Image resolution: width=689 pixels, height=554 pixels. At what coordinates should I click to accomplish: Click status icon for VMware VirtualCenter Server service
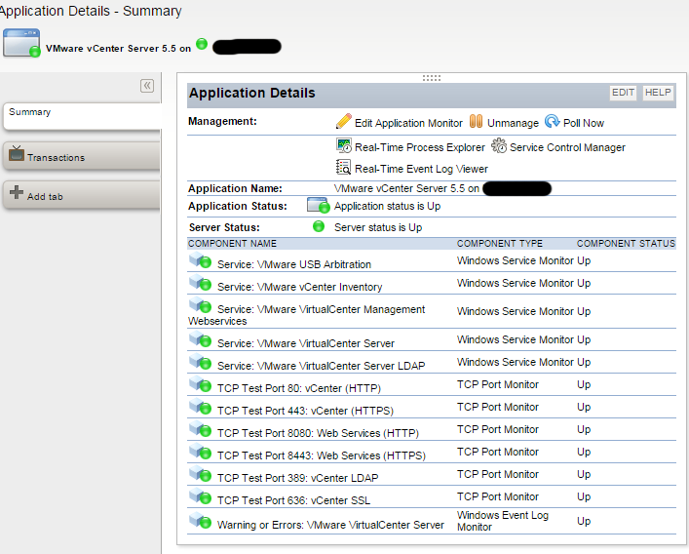click(200, 339)
